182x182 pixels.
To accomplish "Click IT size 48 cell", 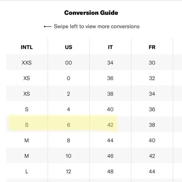I will click(x=110, y=172).
